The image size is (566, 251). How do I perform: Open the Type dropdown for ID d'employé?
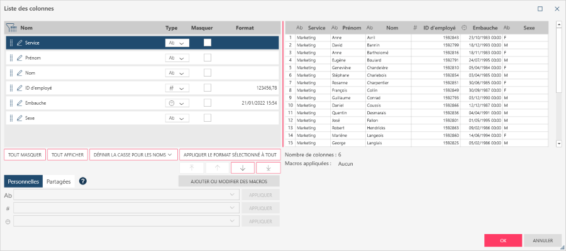coord(176,88)
